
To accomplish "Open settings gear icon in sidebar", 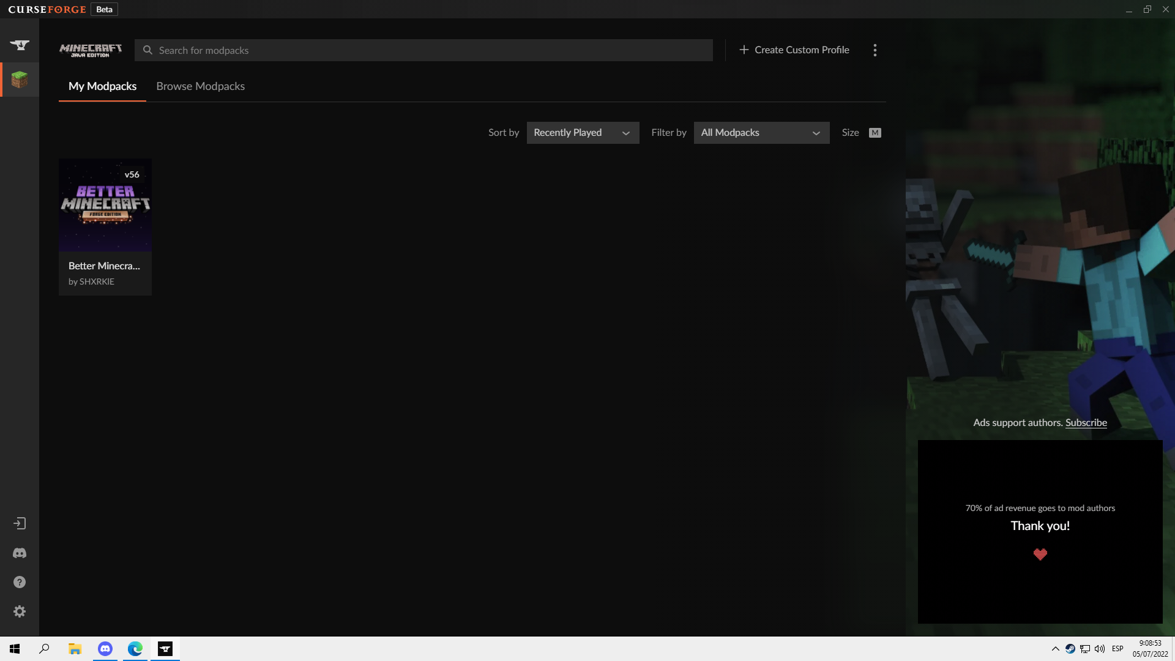I will [20, 611].
